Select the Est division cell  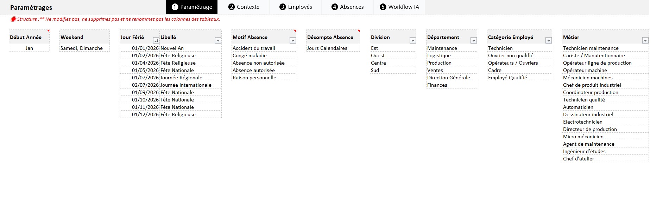tap(393, 48)
